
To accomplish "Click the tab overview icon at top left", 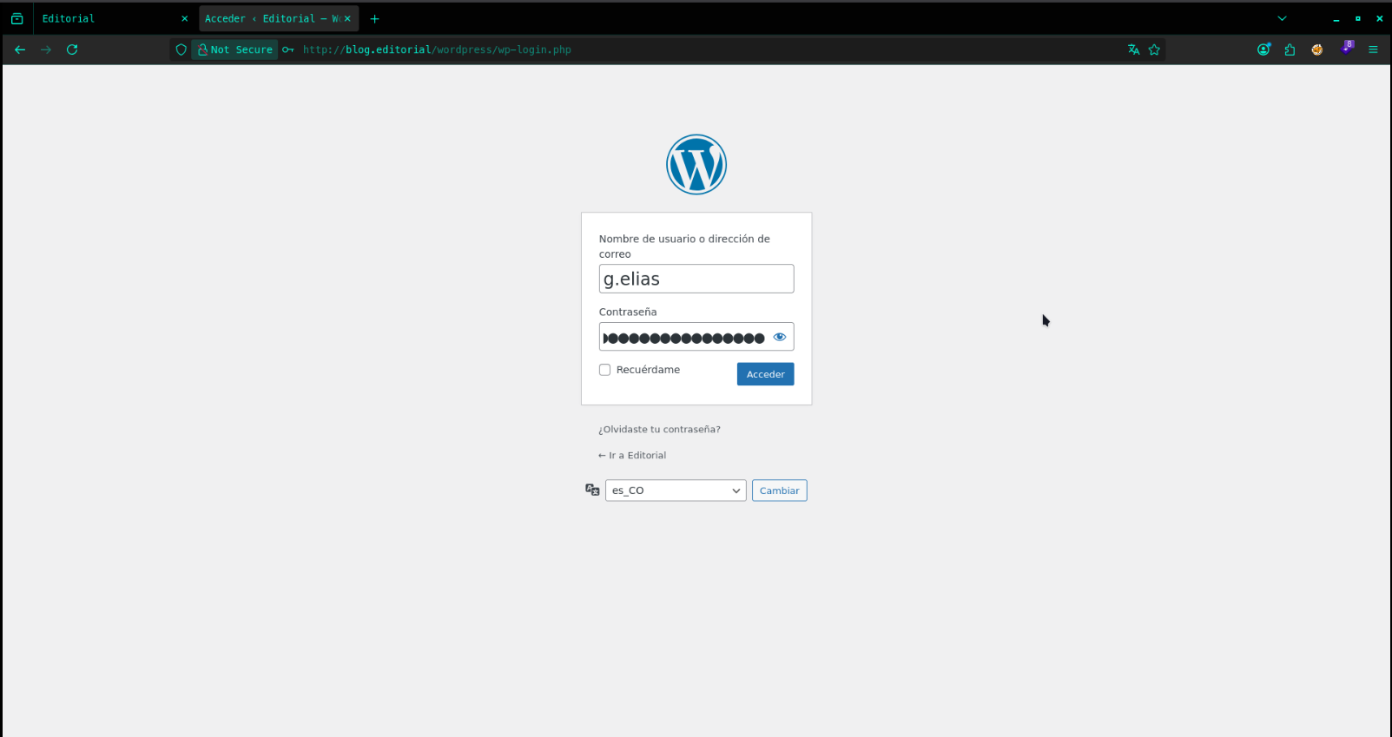I will pyautogui.click(x=16, y=18).
